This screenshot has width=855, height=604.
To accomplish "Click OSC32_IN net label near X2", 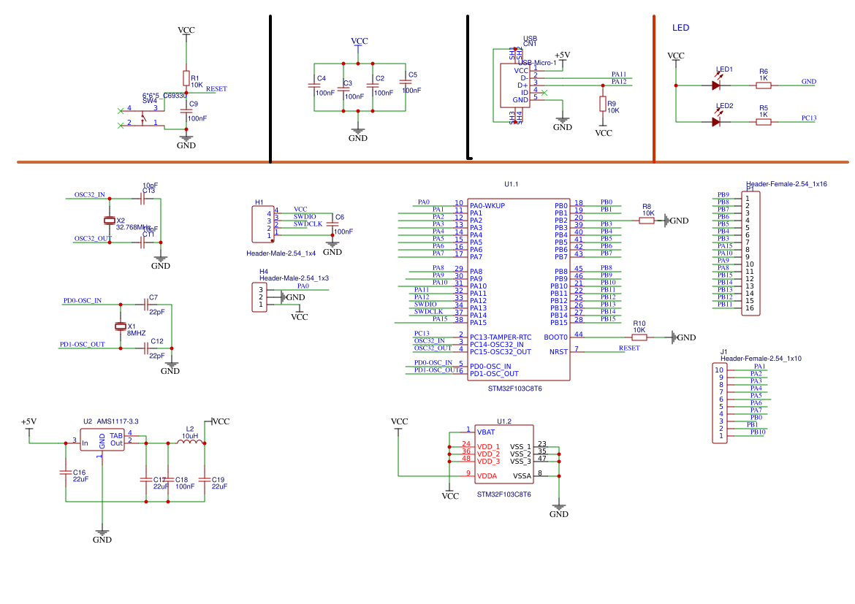I will (90, 194).
